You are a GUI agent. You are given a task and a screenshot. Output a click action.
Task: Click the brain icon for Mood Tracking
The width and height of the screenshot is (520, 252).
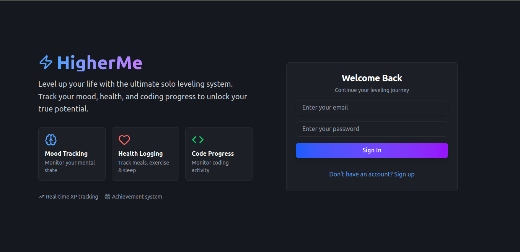(x=51, y=140)
